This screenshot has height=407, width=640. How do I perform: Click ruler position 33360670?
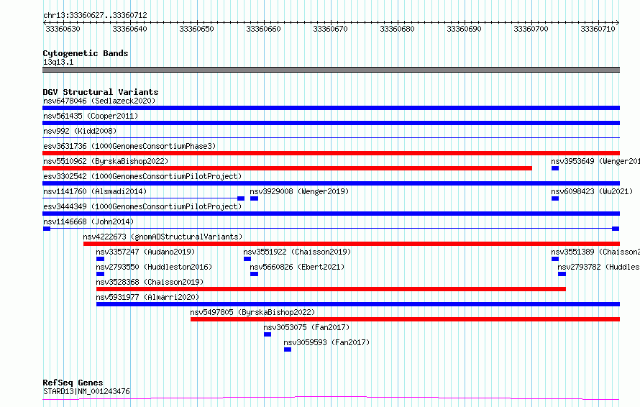(x=331, y=29)
